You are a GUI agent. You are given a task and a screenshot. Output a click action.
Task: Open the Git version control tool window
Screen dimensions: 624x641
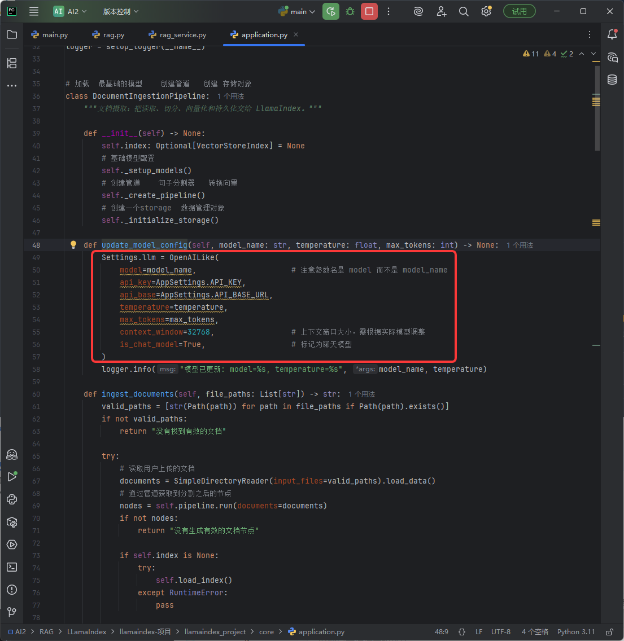pyautogui.click(x=12, y=612)
